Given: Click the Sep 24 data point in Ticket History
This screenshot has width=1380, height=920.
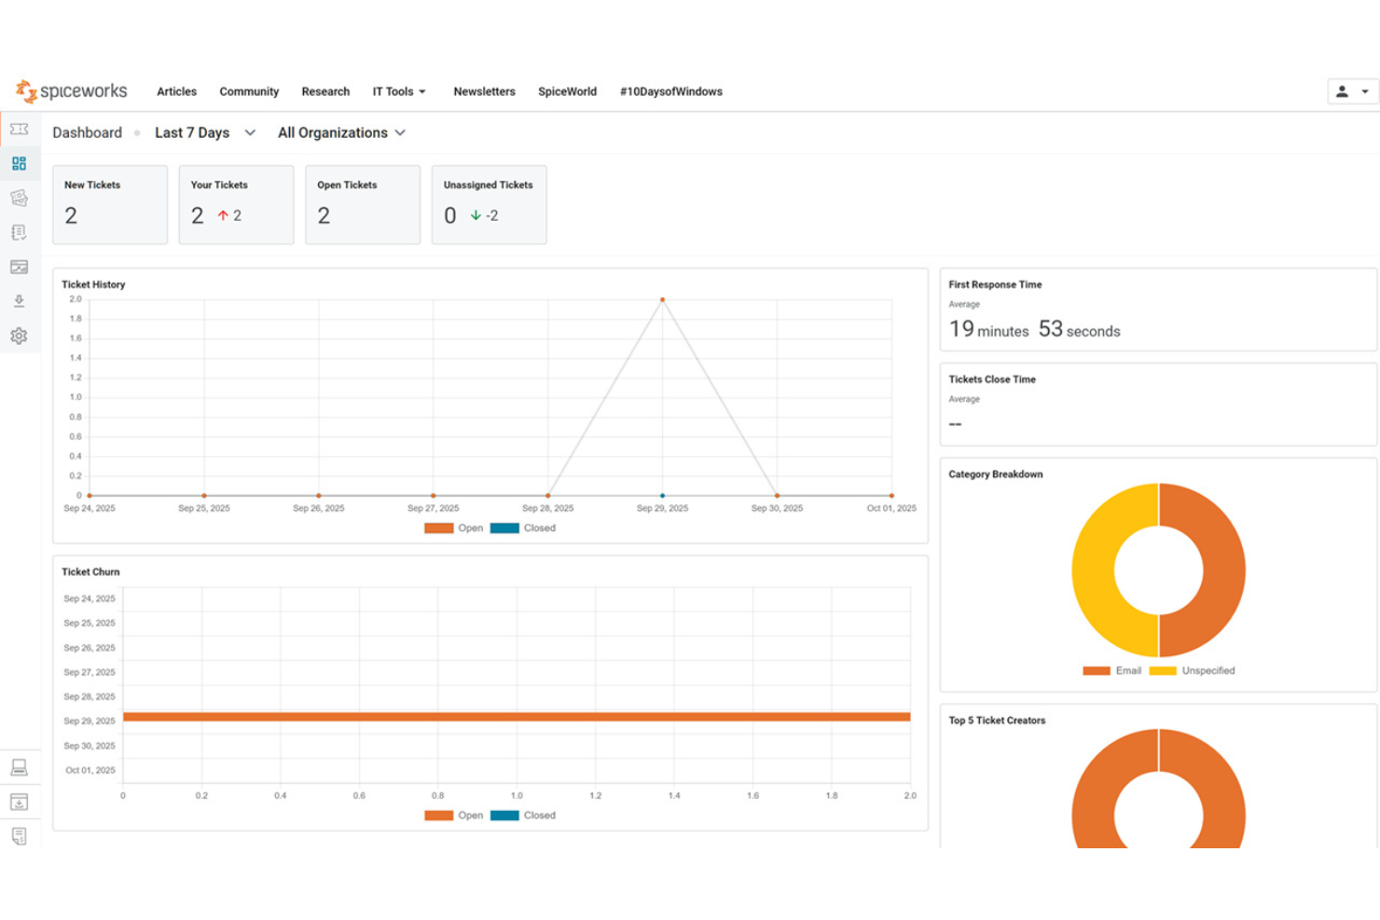Looking at the screenshot, I should 90,496.
